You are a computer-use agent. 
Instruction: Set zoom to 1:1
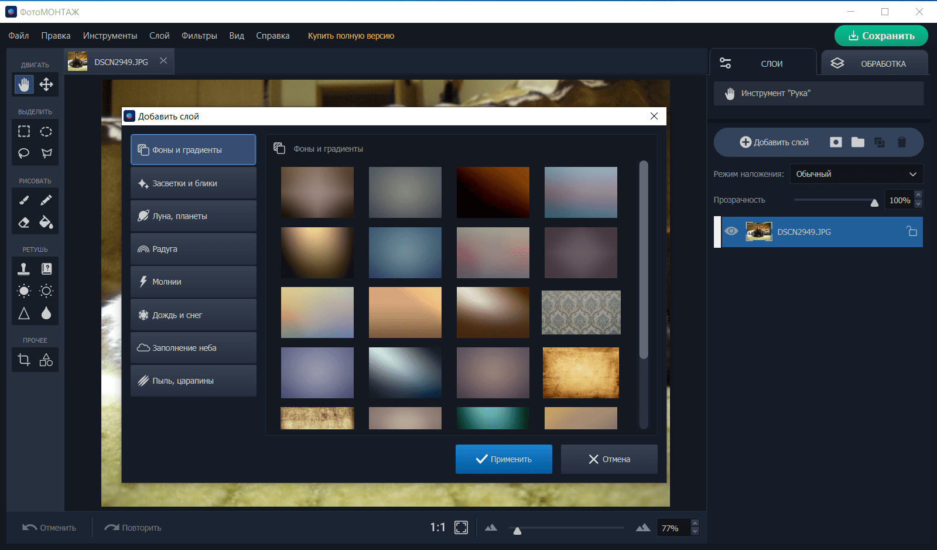(438, 528)
